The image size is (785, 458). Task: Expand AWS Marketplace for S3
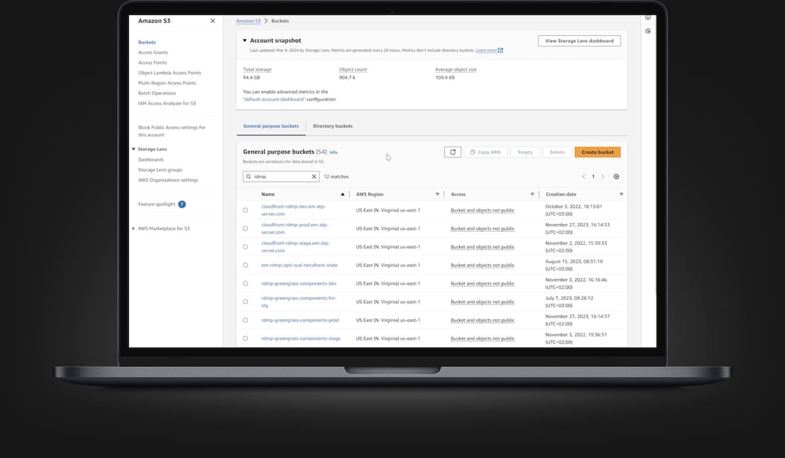tap(133, 229)
